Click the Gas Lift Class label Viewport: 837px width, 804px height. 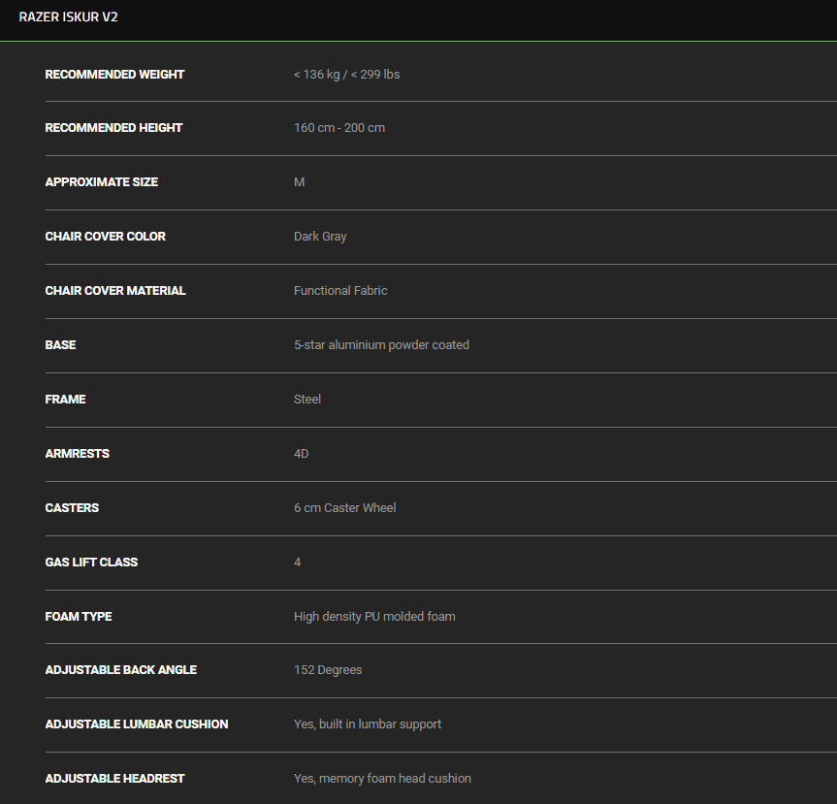coord(91,563)
